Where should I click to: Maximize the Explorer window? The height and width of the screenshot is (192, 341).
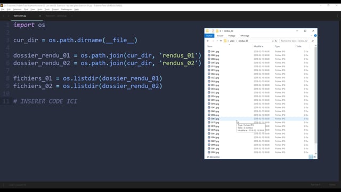(x=305, y=31)
